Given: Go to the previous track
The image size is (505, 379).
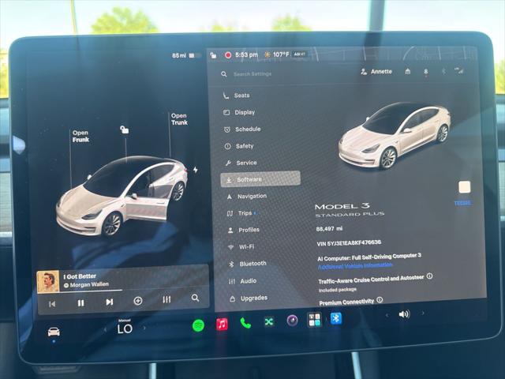Looking at the screenshot, I should pyautogui.click(x=52, y=304).
